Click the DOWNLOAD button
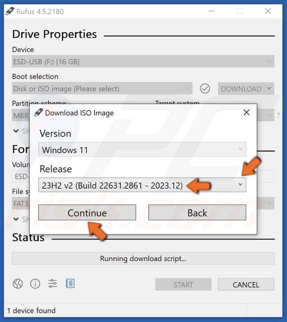Screen dimensions: 287x322 click(x=241, y=89)
